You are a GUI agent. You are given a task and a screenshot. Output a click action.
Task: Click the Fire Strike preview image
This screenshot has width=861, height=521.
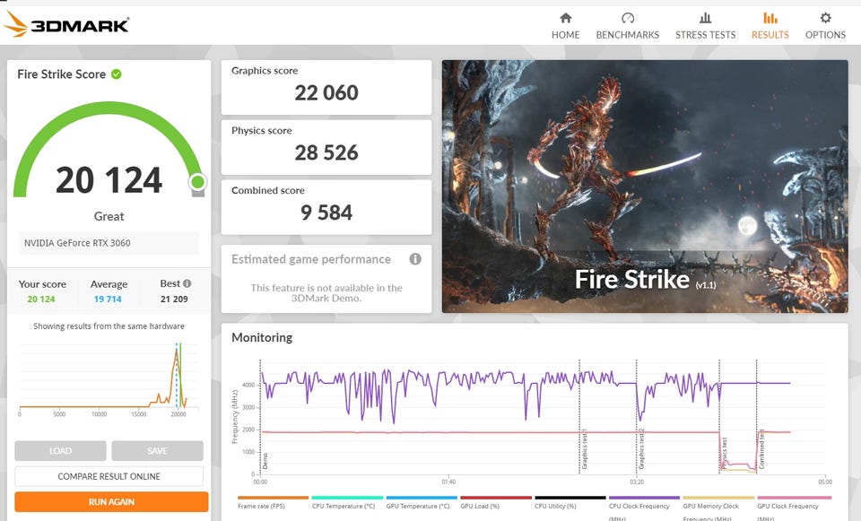[645, 187]
